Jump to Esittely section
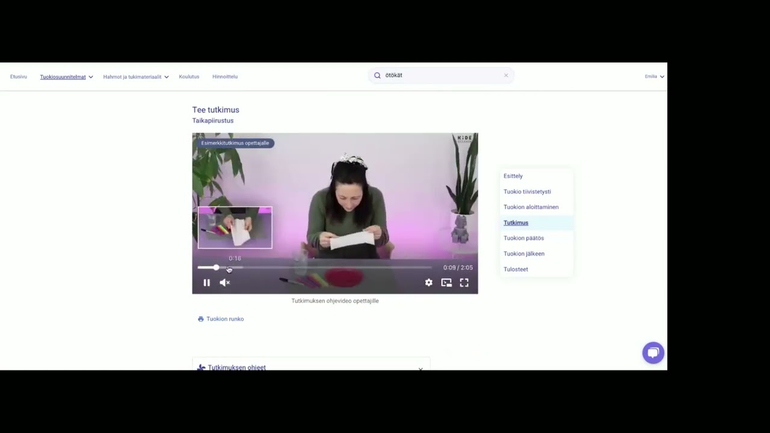This screenshot has width=770, height=433. 513,176
